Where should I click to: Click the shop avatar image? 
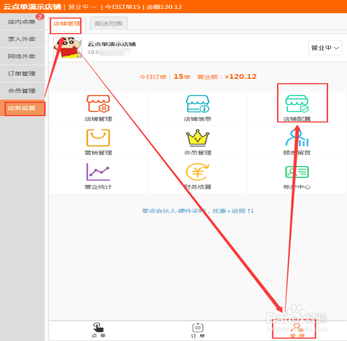pyautogui.click(x=68, y=47)
